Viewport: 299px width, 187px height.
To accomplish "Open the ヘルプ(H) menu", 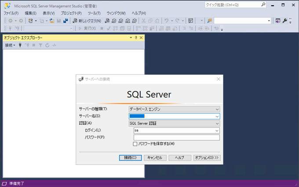I will coord(139,13).
